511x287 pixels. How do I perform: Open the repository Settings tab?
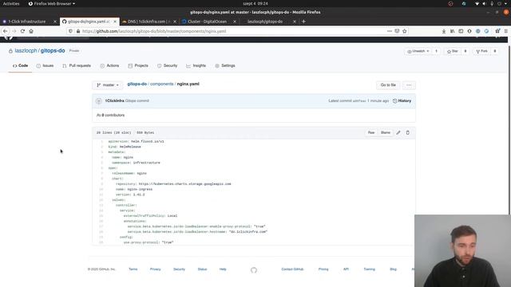pyautogui.click(x=225, y=65)
